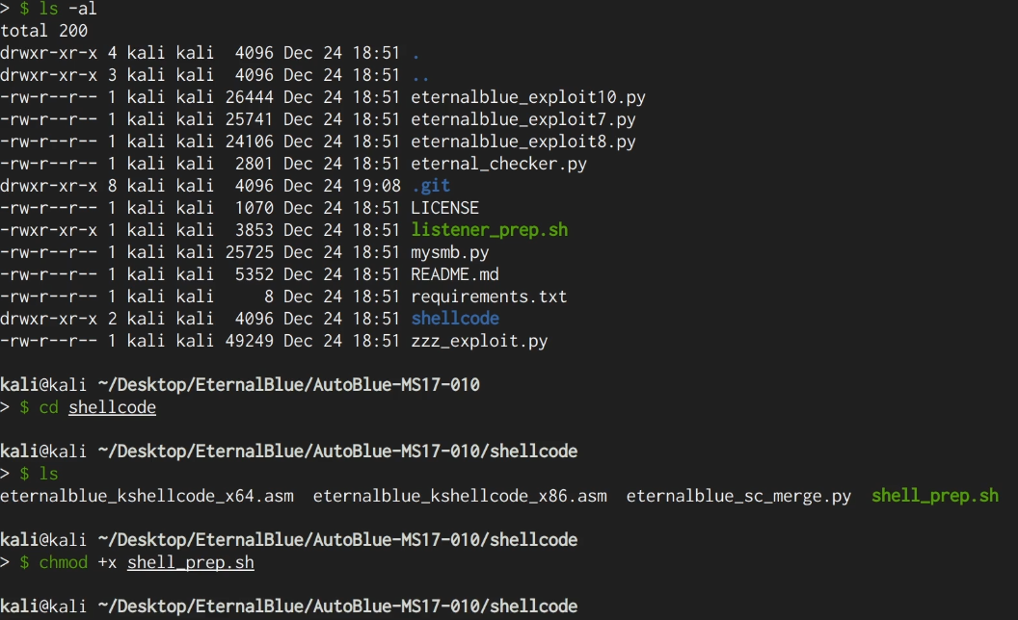Click eternalblue_kshellcode_x86.asm in the ls output

[x=460, y=497]
